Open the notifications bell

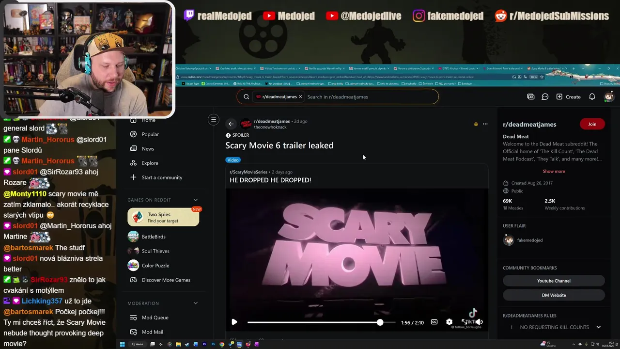click(592, 97)
